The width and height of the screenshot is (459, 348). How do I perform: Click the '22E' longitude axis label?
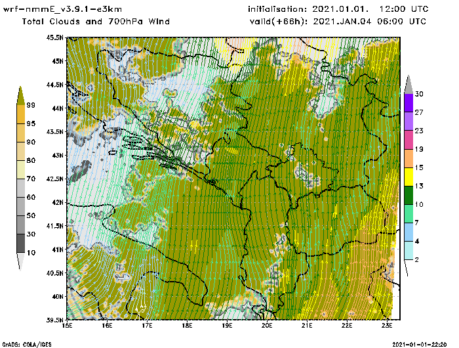pyautogui.click(x=347, y=326)
